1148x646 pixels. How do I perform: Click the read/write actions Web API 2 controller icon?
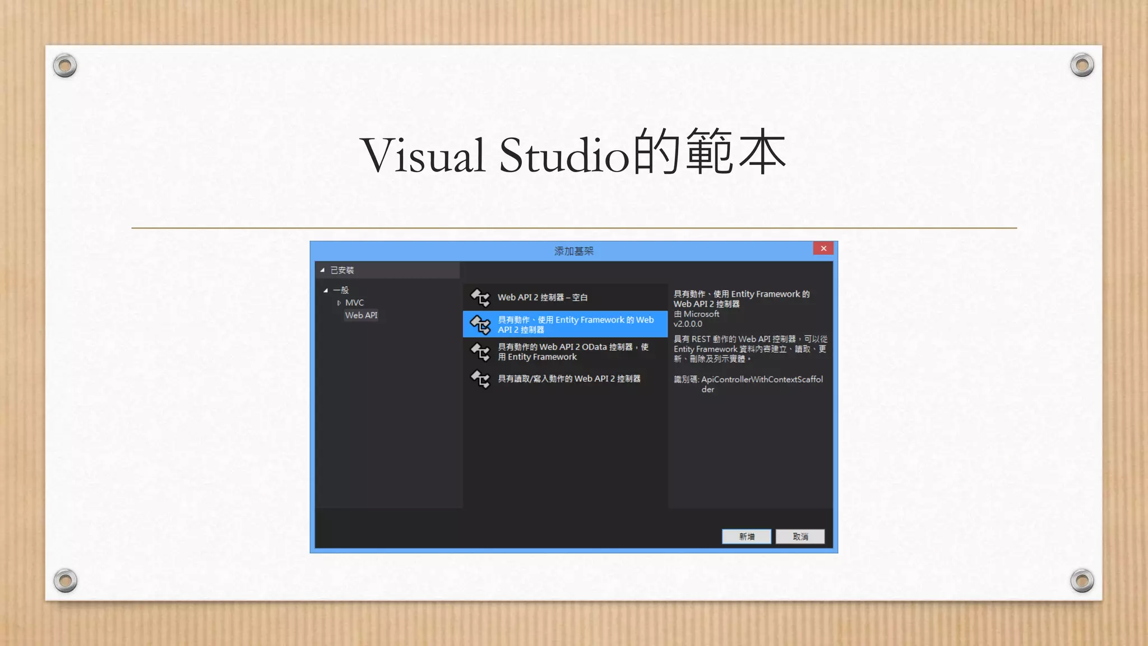pos(480,379)
